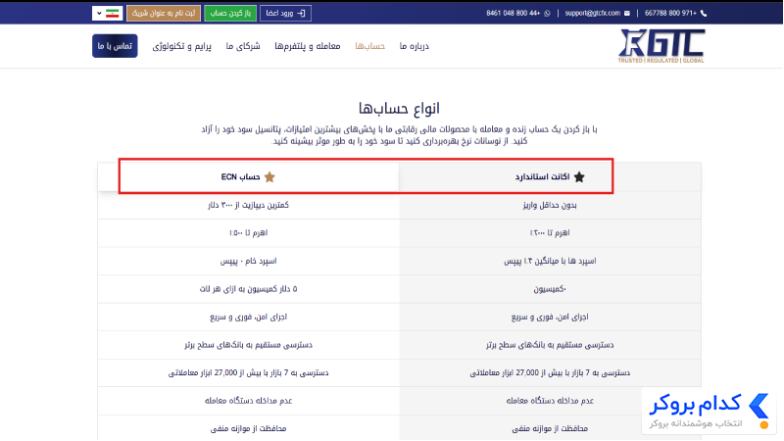Click the تماس با ما button
This screenshot has width=784, height=441.
pyautogui.click(x=115, y=46)
